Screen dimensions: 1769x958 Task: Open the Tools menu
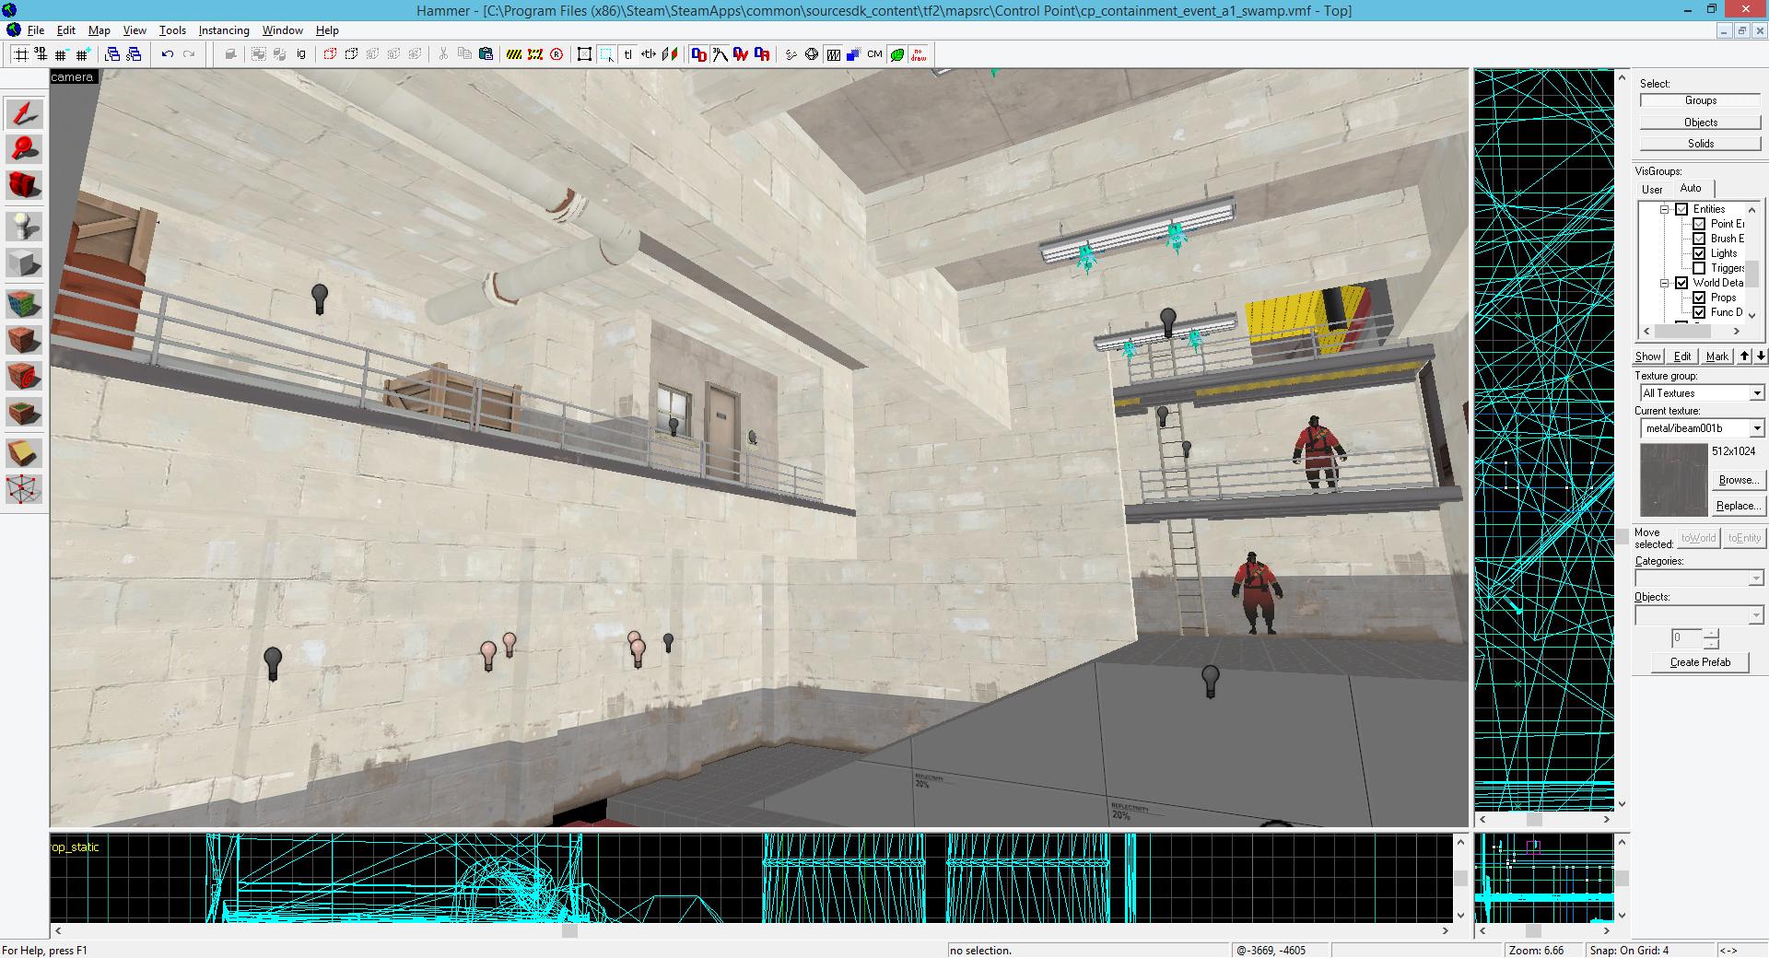point(172,30)
